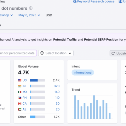Click the UAE flag icon
126x126 pixels.
point(20,109)
